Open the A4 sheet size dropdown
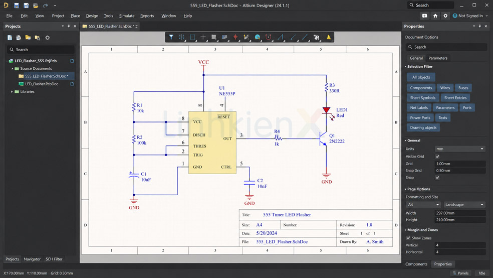 click(423, 205)
